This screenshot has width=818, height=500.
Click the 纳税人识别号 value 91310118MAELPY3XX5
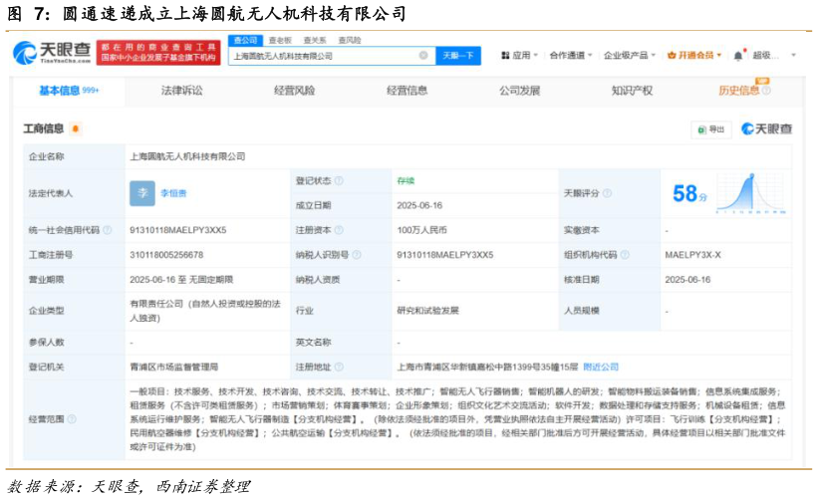click(x=445, y=255)
